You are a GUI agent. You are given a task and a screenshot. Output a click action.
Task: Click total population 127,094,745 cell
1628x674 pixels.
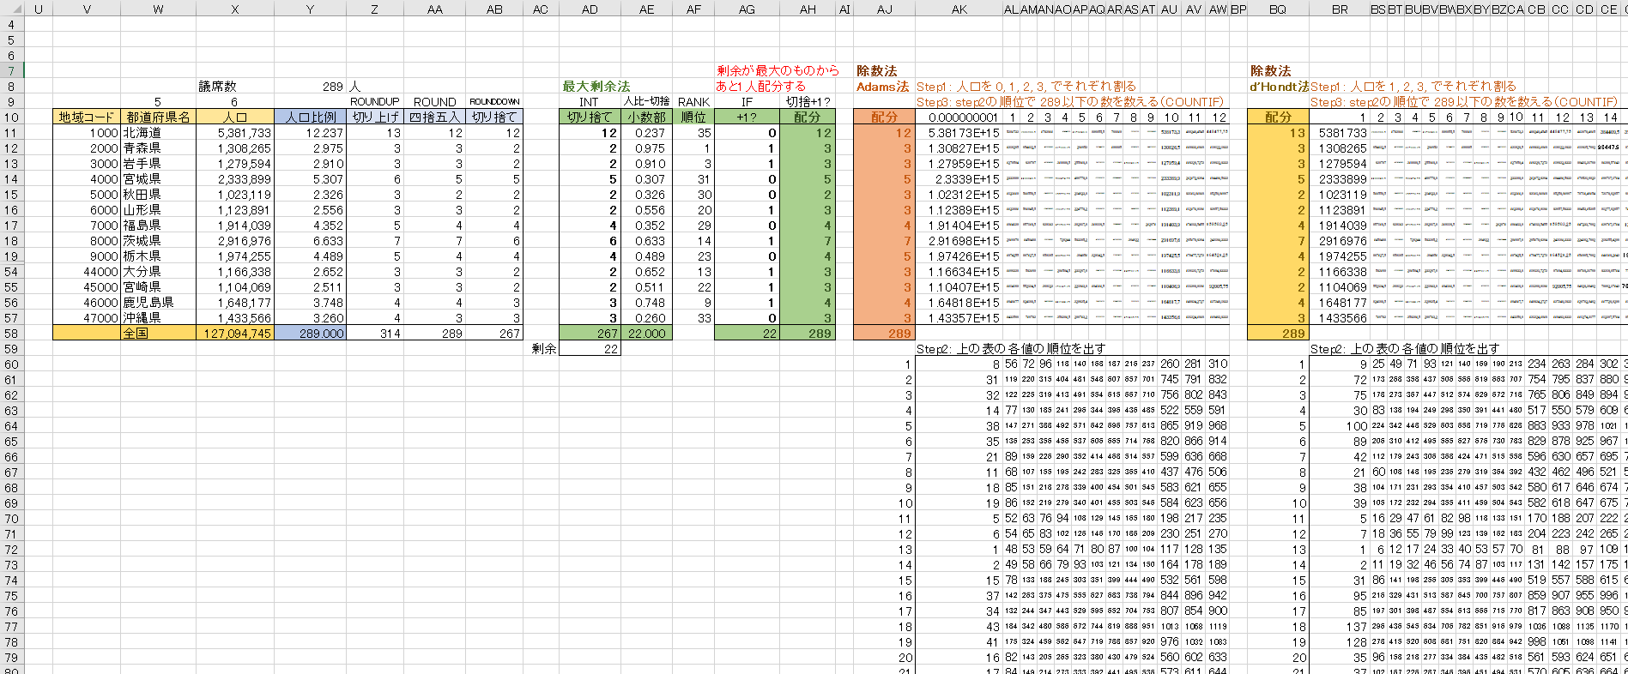(x=235, y=334)
